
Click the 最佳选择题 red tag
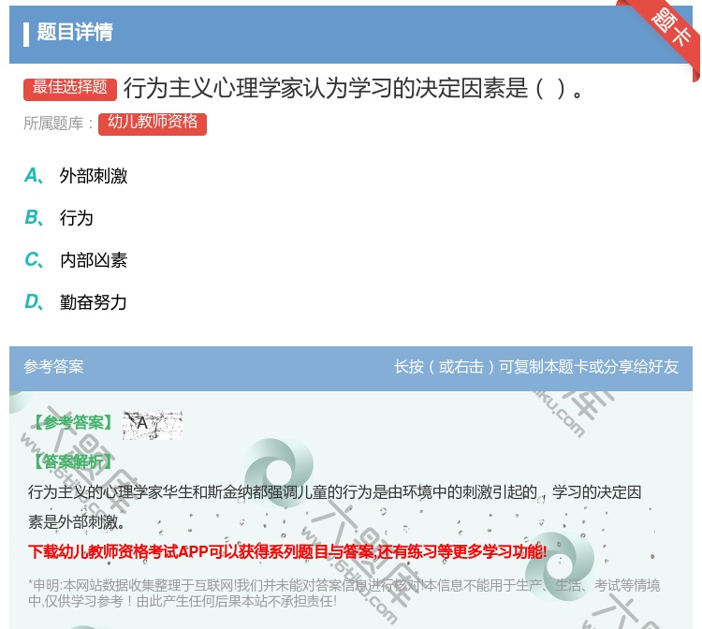(x=70, y=89)
